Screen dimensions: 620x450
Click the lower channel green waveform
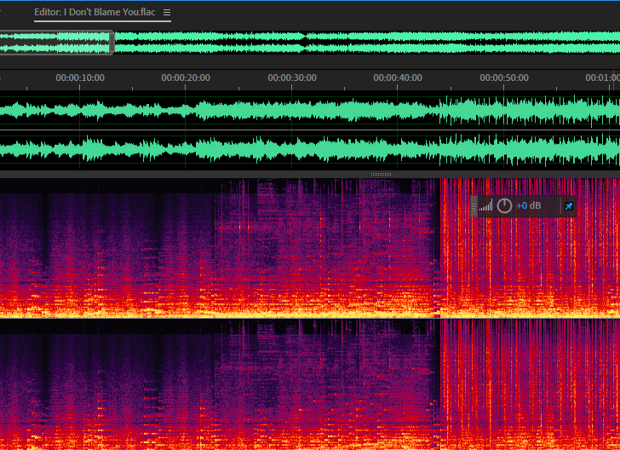[x=310, y=151]
